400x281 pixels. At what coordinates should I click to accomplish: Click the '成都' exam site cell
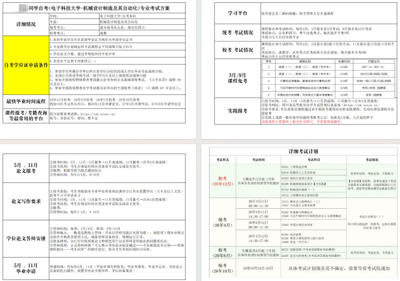pos(142,33)
